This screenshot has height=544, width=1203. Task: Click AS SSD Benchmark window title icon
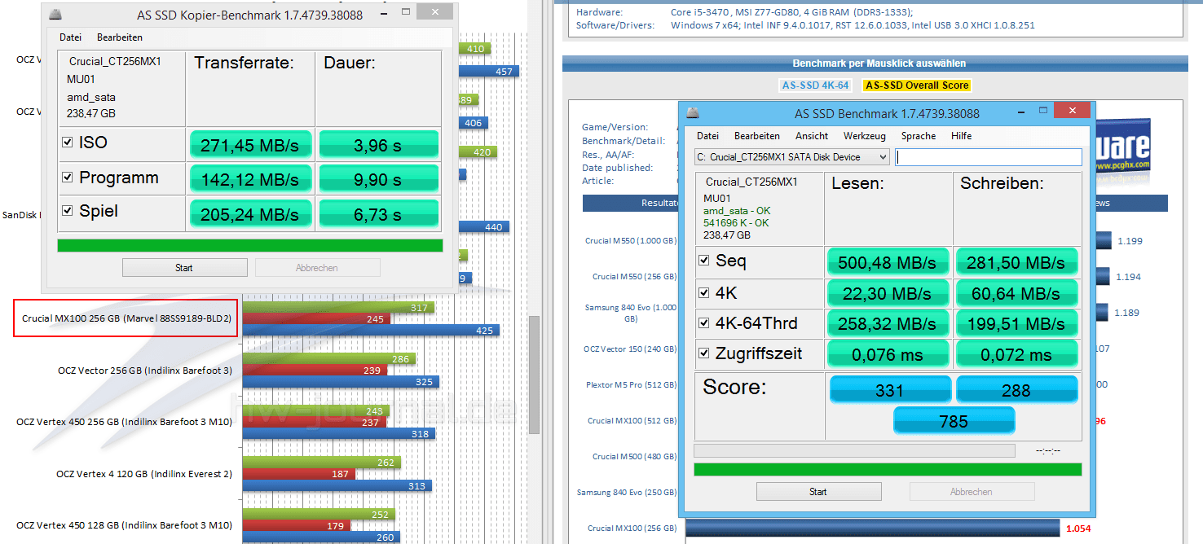(692, 113)
